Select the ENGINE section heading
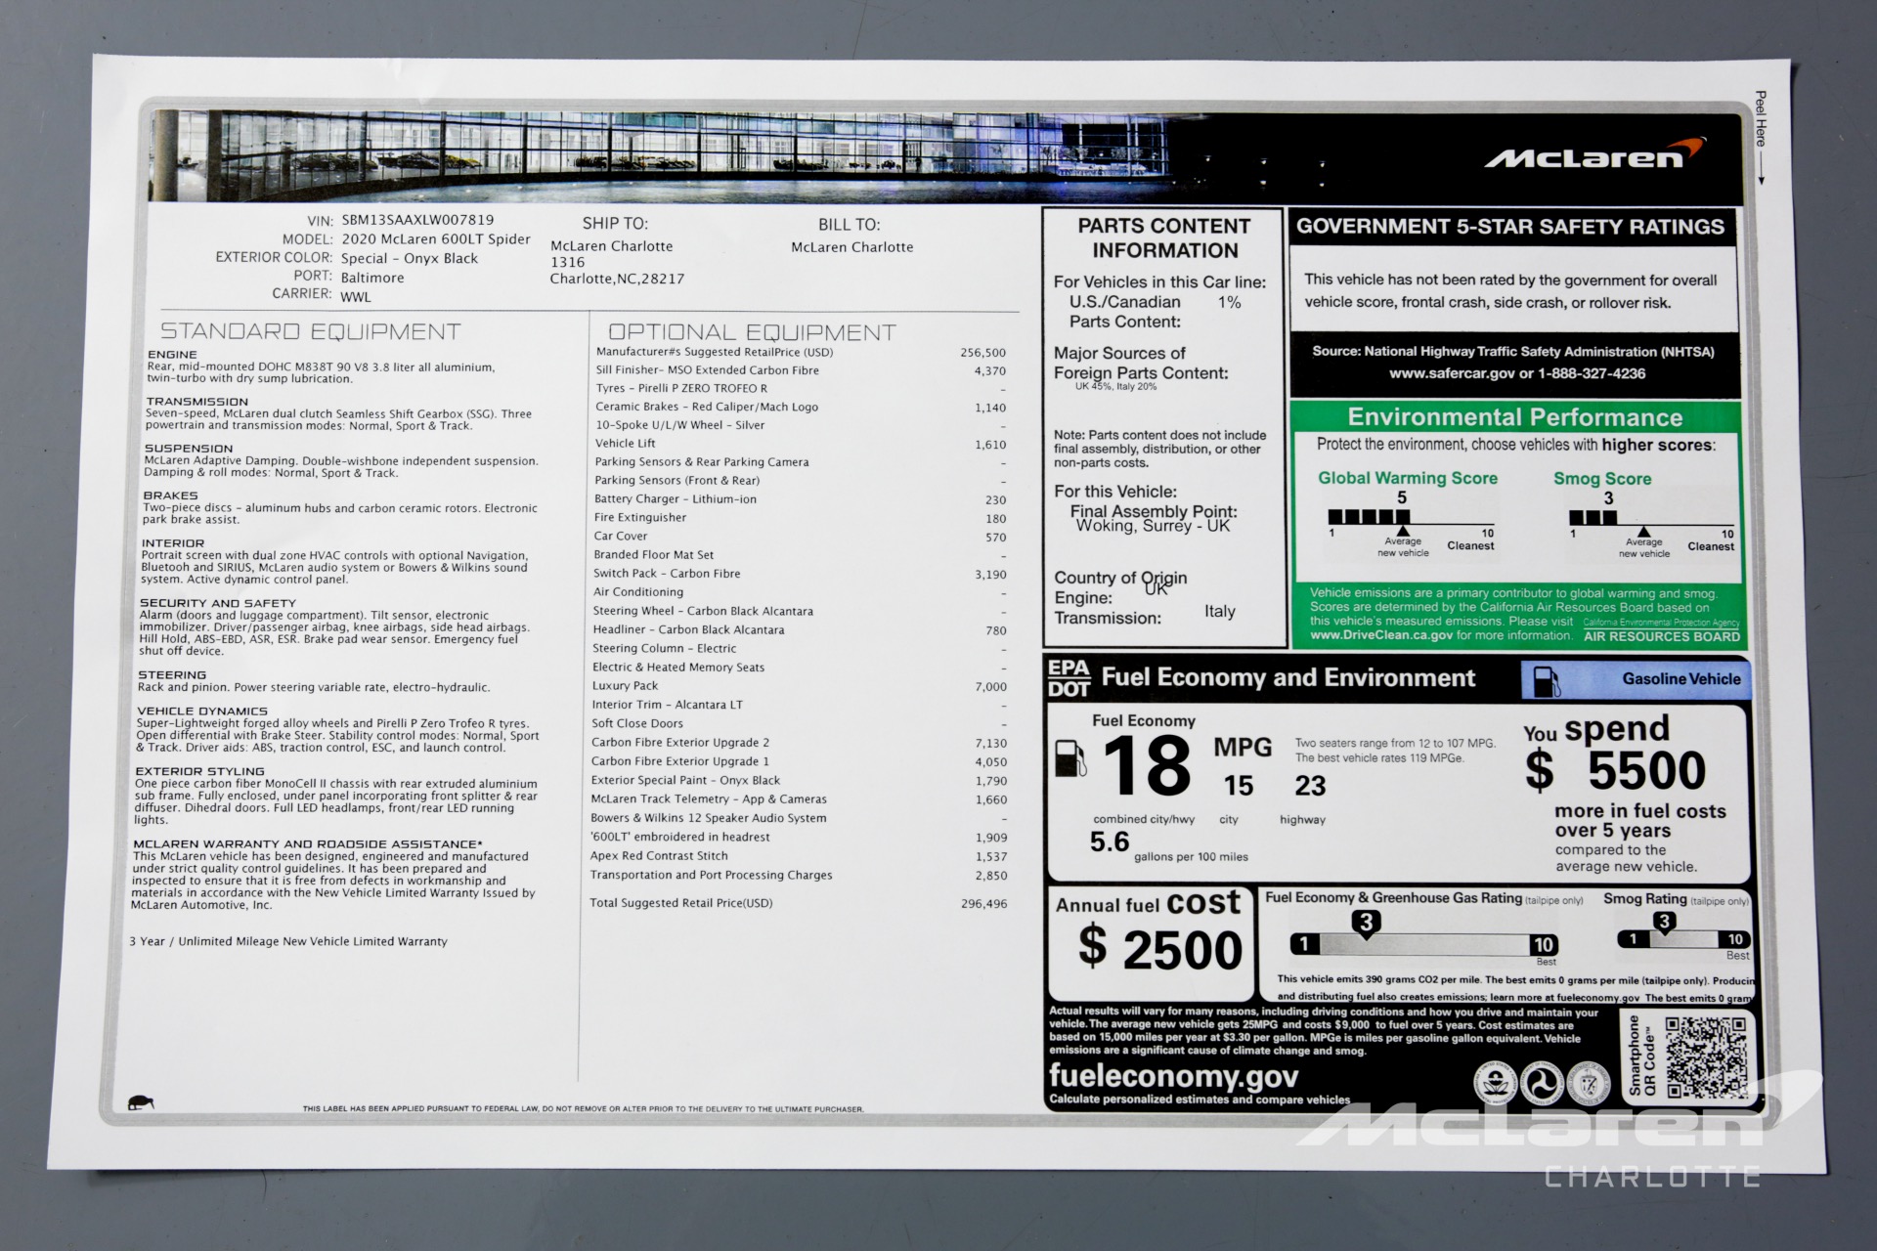Image resolution: width=1877 pixels, height=1251 pixels. 172,355
